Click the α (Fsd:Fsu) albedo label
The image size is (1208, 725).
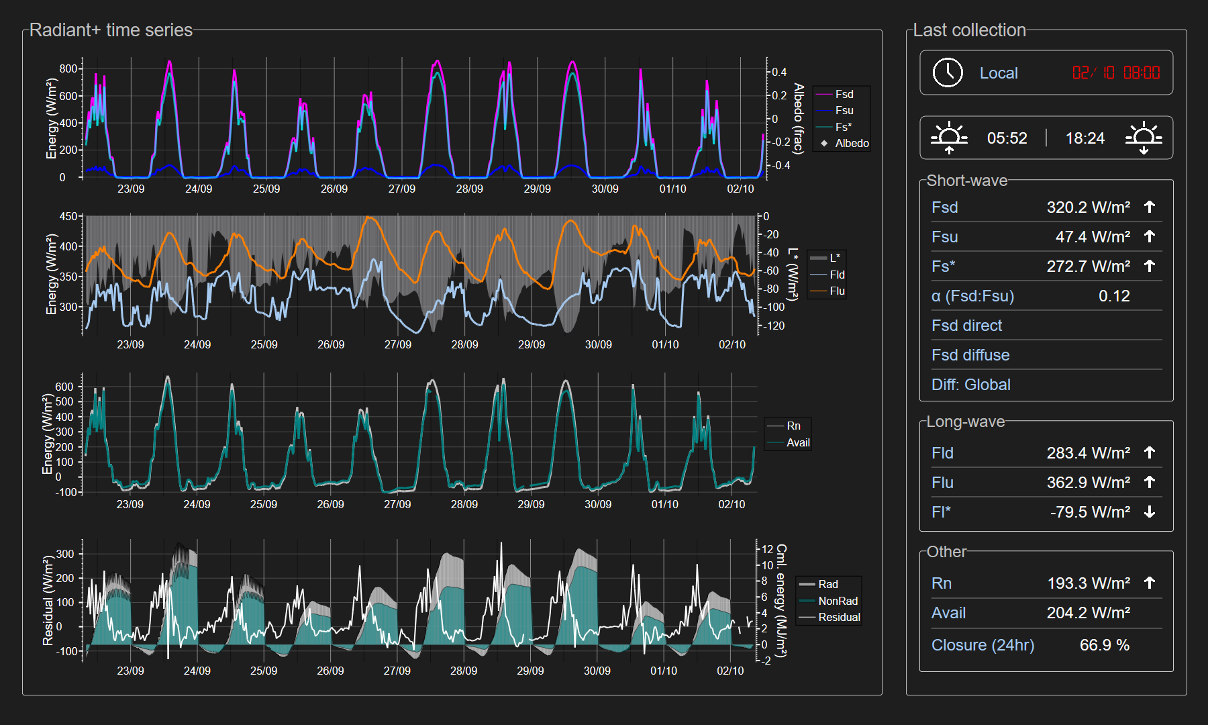[972, 296]
